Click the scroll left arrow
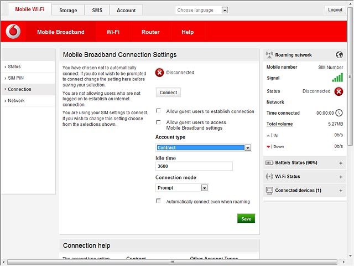The image size is (354, 266). coord(3,262)
